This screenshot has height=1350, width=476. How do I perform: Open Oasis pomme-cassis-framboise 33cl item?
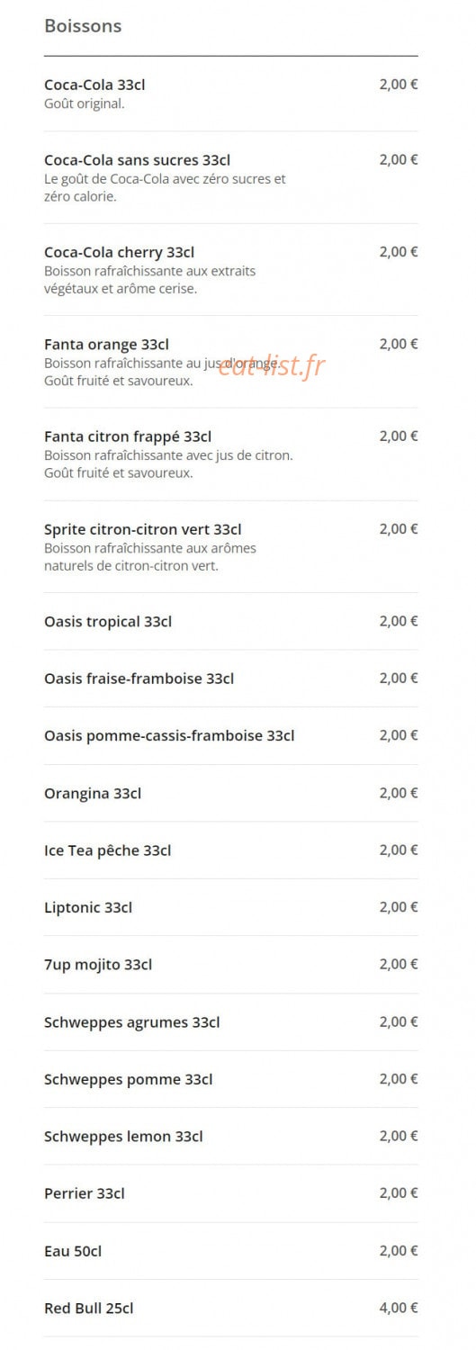click(x=230, y=735)
